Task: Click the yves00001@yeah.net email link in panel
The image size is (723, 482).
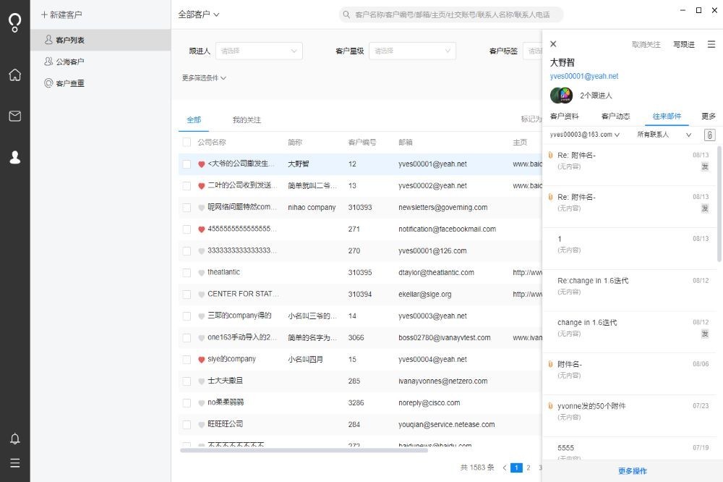Action: click(x=583, y=76)
